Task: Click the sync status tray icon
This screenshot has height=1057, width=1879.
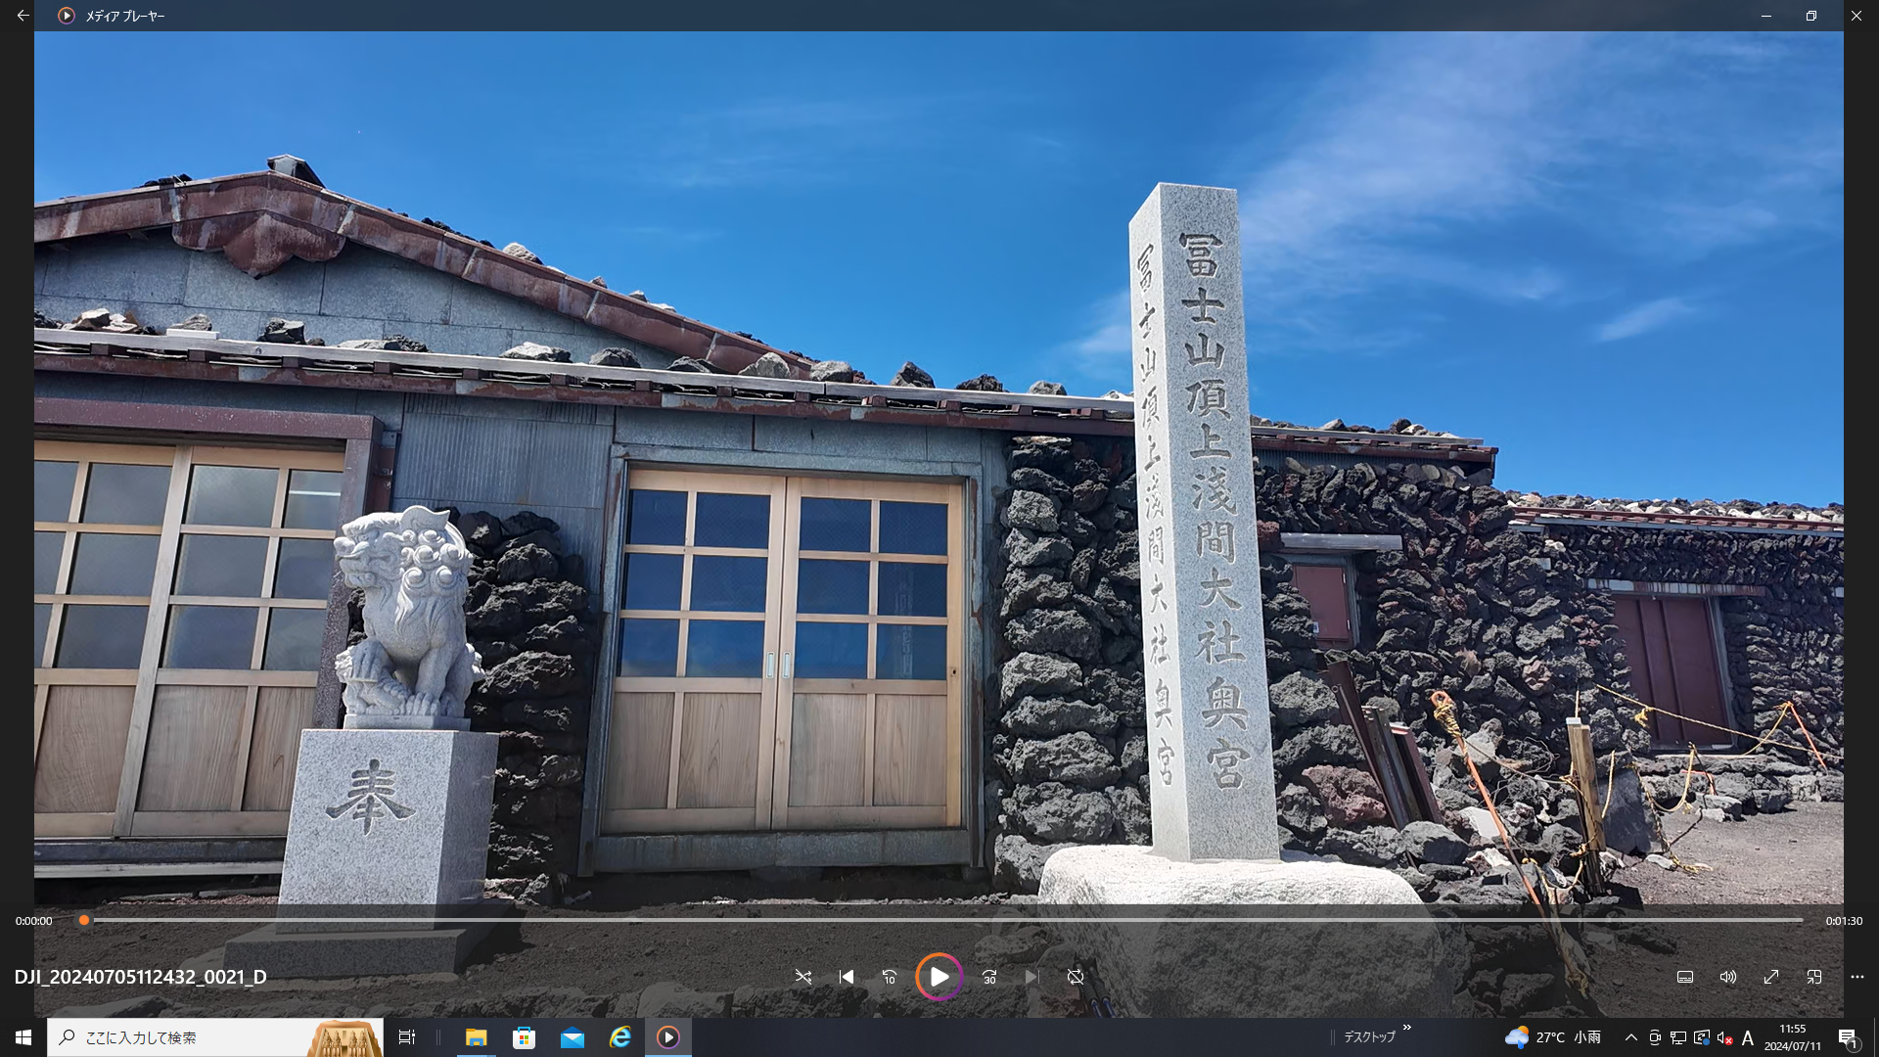Action: (x=1702, y=1037)
